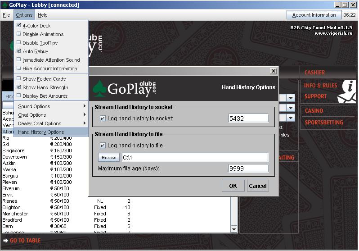Screen dimensions: 359x251
Task: Open SUPPORT link
Action: coord(315,96)
